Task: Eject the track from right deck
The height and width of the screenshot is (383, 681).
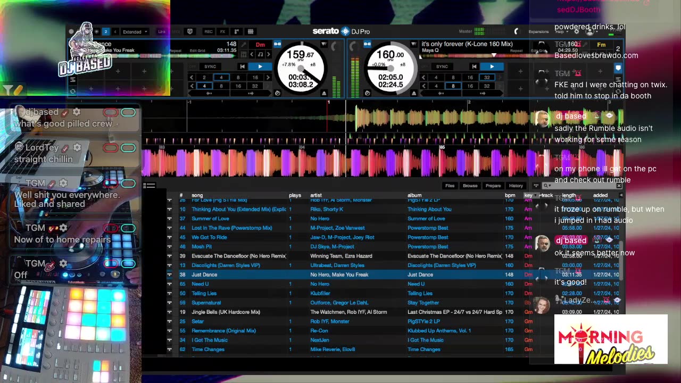Action: pos(414,94)
